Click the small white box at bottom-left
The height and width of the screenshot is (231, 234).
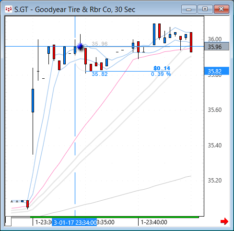click(x=8, y=221)
